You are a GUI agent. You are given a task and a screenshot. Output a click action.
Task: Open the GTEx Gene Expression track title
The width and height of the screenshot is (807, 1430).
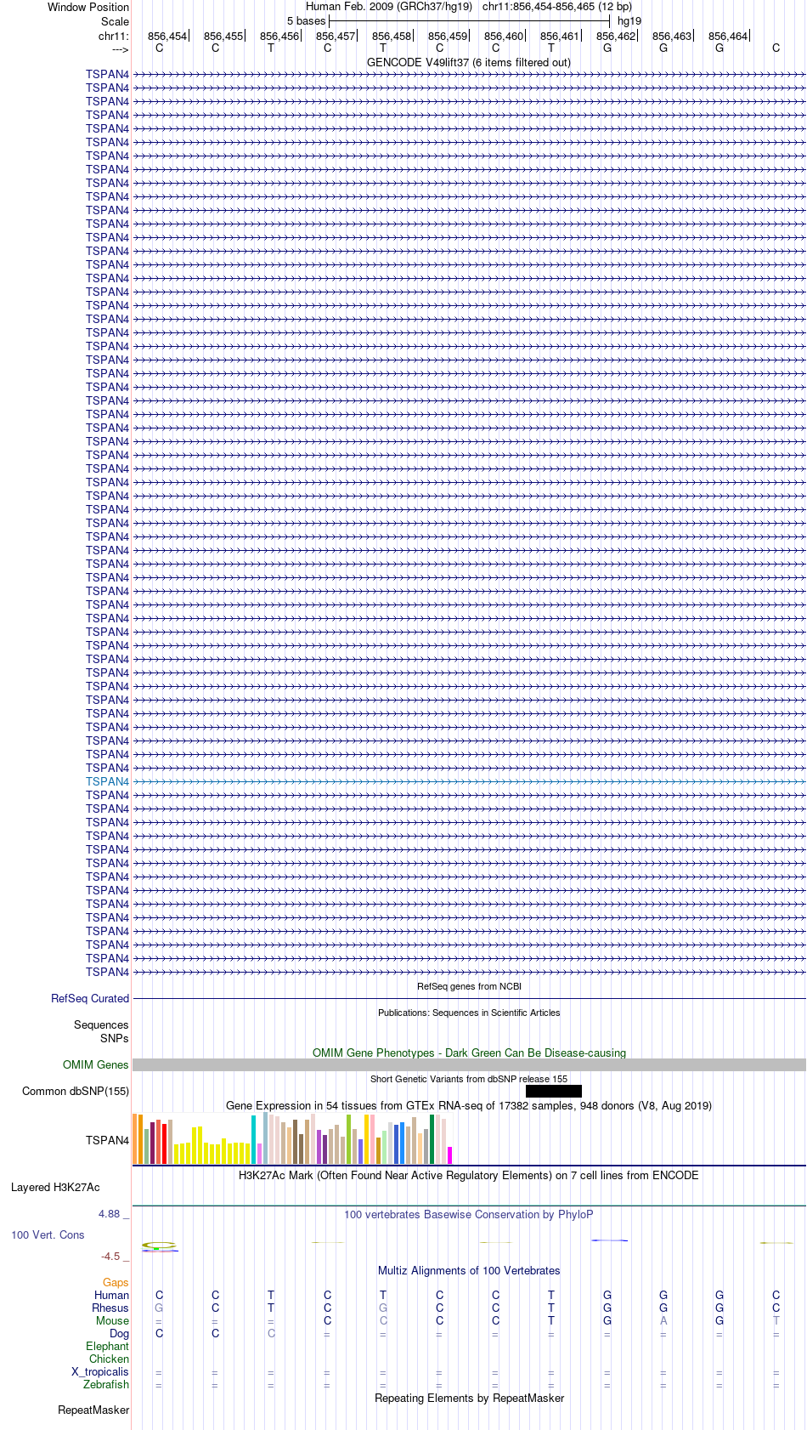(x=469, y=1106)
